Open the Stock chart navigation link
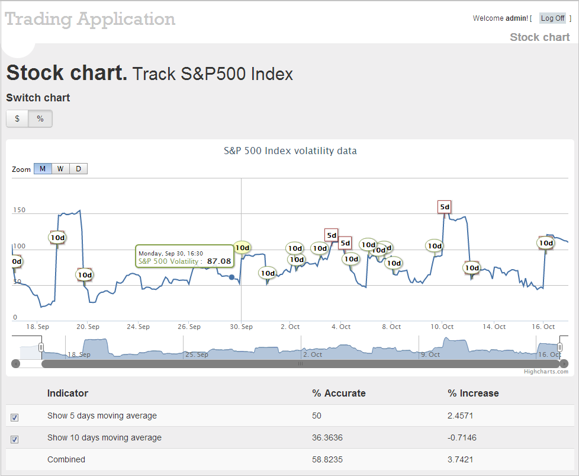This screenshot has width=579, height=476. click(x=539, y=37)
